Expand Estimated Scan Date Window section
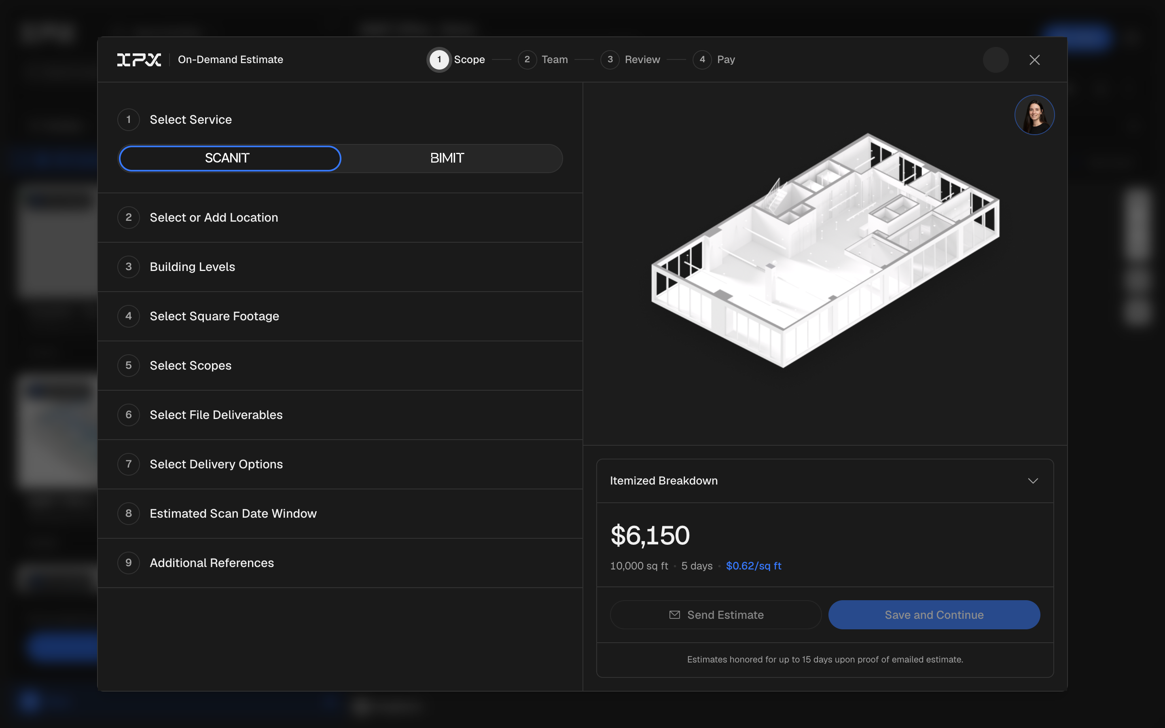Screen dimensions: 1165x728 [340, 514]
